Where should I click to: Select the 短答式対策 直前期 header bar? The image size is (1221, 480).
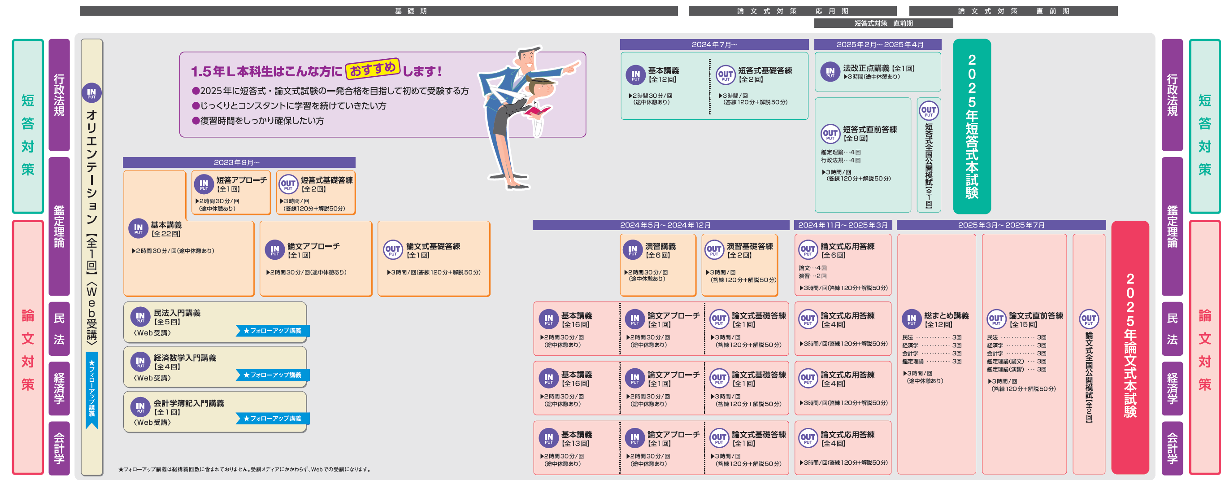coord(883,23)
